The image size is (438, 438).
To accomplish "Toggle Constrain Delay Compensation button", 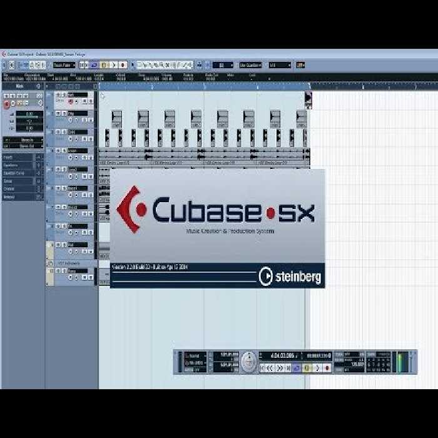I will click(x=12, y=65).
